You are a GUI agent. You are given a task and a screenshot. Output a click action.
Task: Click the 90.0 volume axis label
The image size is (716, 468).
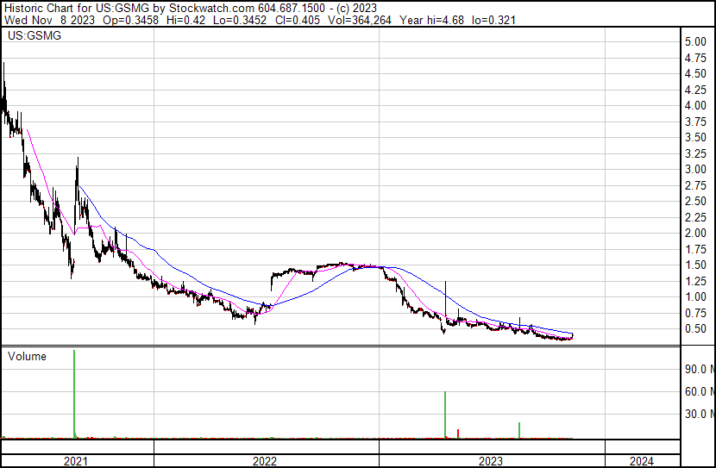point(696,370)
